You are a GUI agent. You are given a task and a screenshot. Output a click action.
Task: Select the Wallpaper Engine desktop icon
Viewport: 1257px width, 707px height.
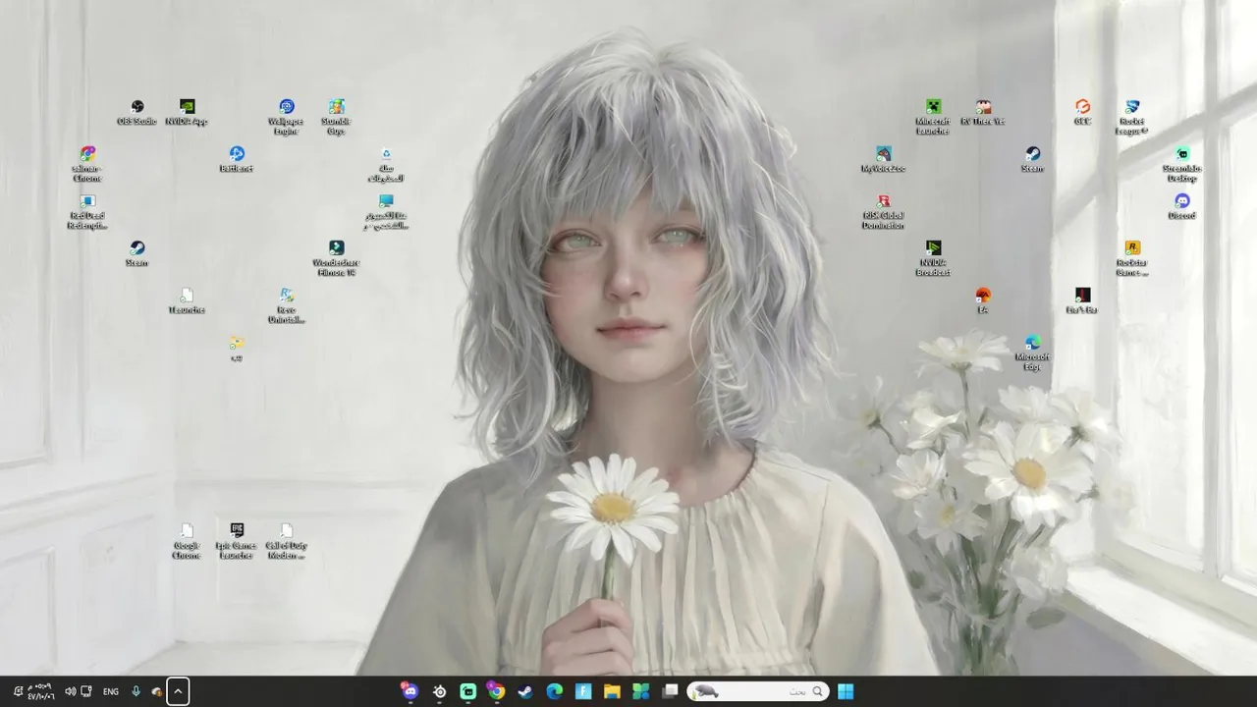tap(286, 117)
